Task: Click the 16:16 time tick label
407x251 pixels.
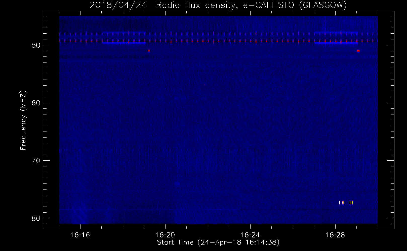Action: click(x=80, y=235)
